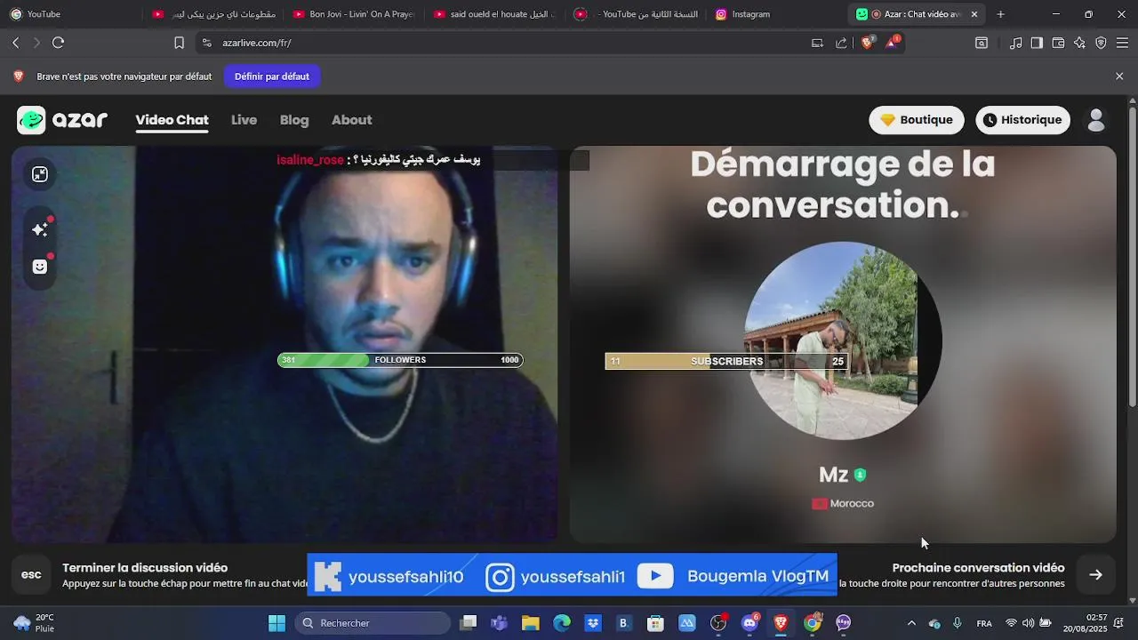This screenshot has width=1138, height=640.
Task: Open the sparkle effects button on video
Action: point(40,229)
